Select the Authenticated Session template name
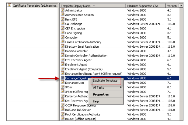188x125 pixels. (x=79, y=15)
